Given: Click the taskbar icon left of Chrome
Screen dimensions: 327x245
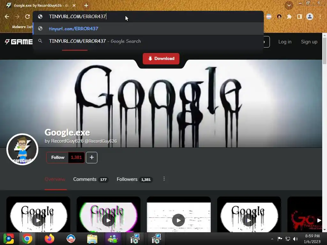Looking at the screenshot, I should 9,239.
